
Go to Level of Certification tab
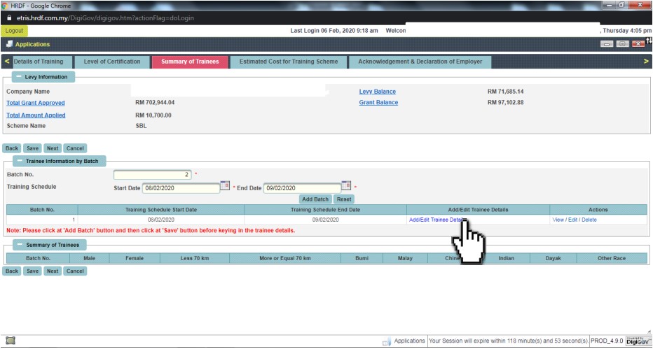[112, 62]
